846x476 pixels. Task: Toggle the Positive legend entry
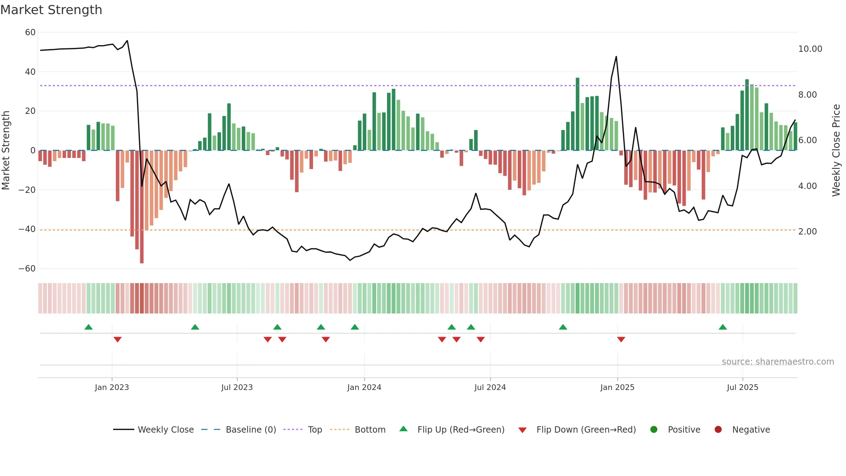click(675, 429)
